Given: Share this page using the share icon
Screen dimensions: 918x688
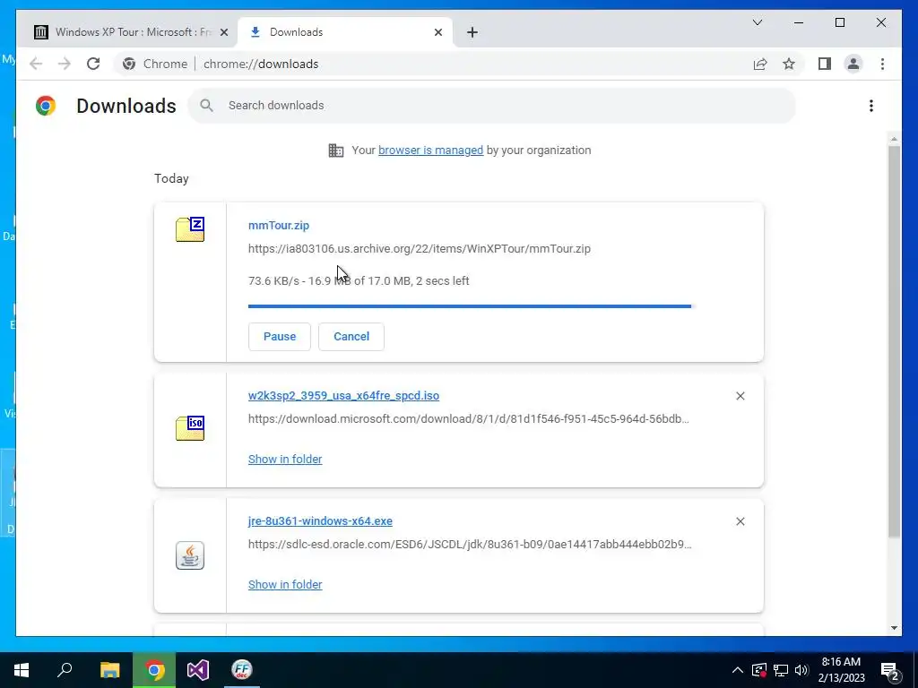Looking at the screenshot, I should click(x=760, y=64).
